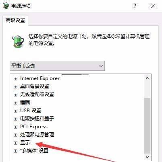Click the green battery plug icon
This screenshot has height=162, width=162.
pos(18,42)
